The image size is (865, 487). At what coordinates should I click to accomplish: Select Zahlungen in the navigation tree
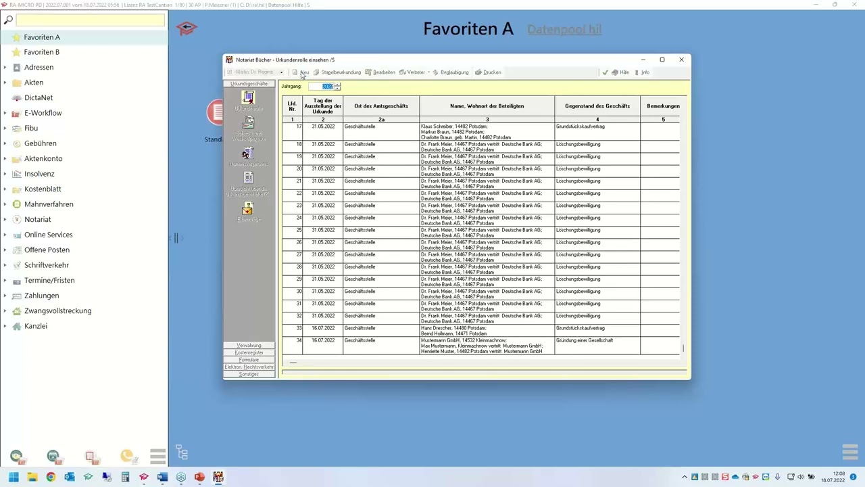click(42, 296)
